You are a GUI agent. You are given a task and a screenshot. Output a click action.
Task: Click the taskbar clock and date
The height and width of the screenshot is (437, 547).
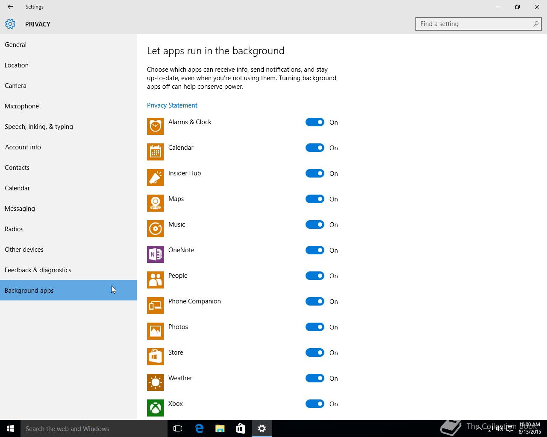[530, 428]
